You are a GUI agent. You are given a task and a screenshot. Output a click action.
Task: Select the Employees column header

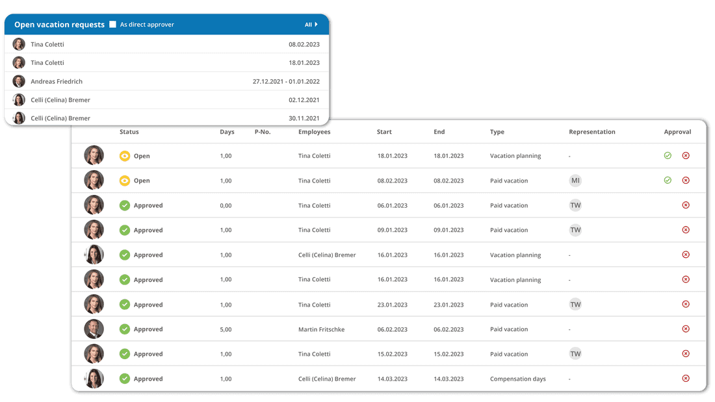pos(315,132)
